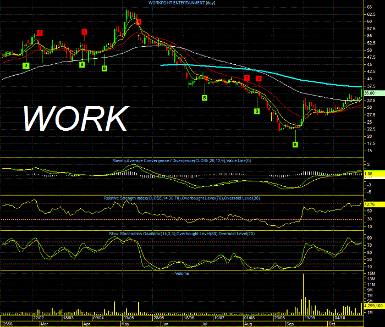Select the earlier of the two August S markers
This screenshot has width=385, height=327.
[247, 77]
